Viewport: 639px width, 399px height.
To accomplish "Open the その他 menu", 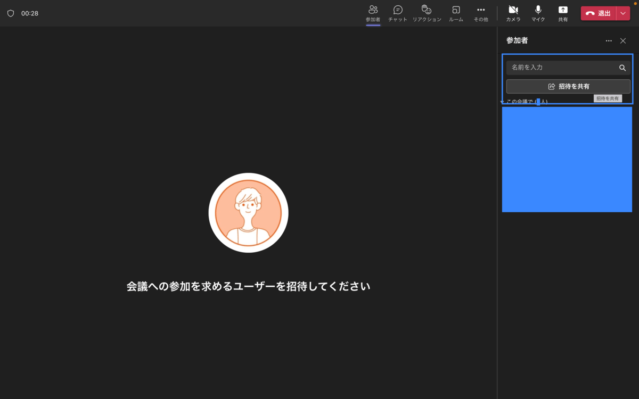I will pyautogui.click(x=481, y=13).
